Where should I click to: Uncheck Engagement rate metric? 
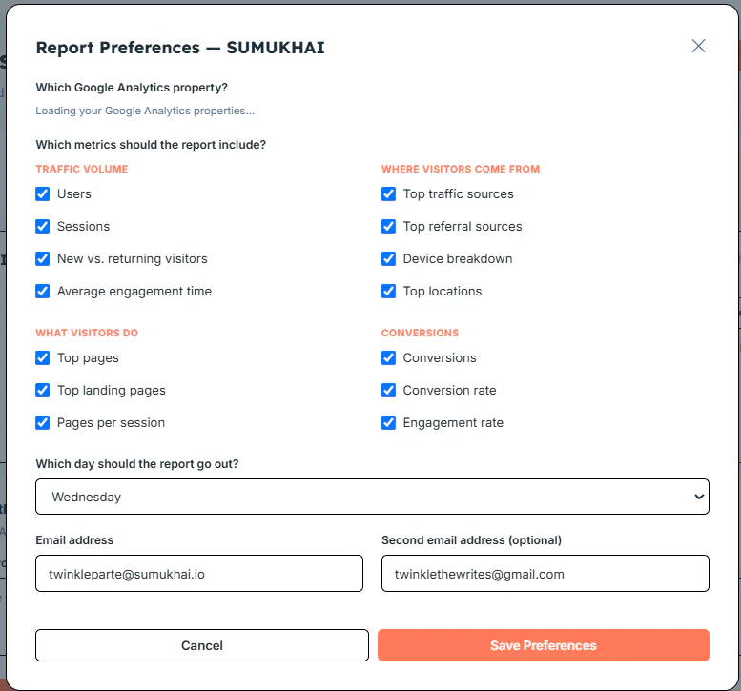(388, 423)
